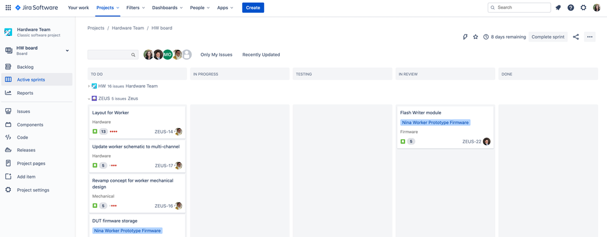Screen dimensions: 607x237
Task: Click the Nina Worker Prototype Firmware label on ZEUS-22
Action: pos(435,123)
